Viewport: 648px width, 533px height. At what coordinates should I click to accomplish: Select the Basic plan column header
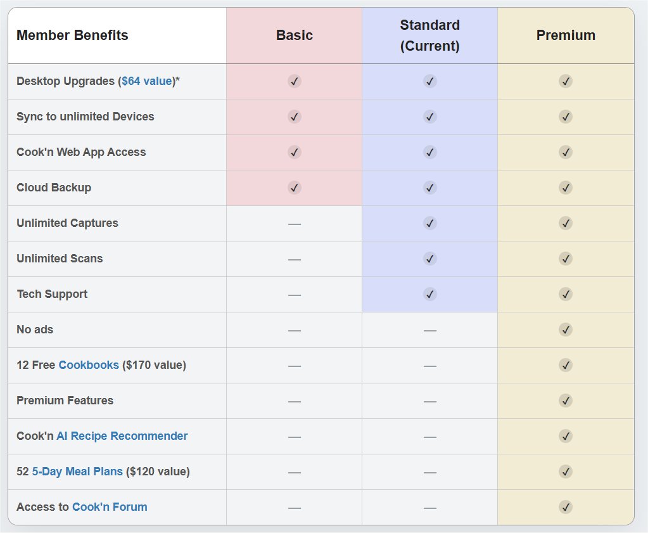[x=294, y=35]
